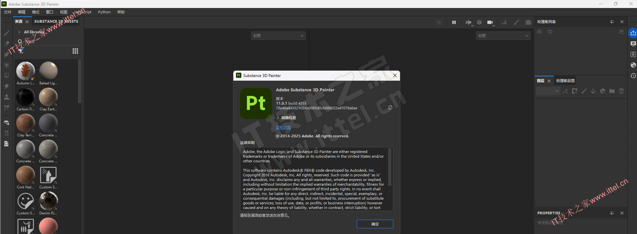Click the version text 11.0.1 build 4315
The width and height of the screenshot is (637, 234).
click(x=291, y=103)
